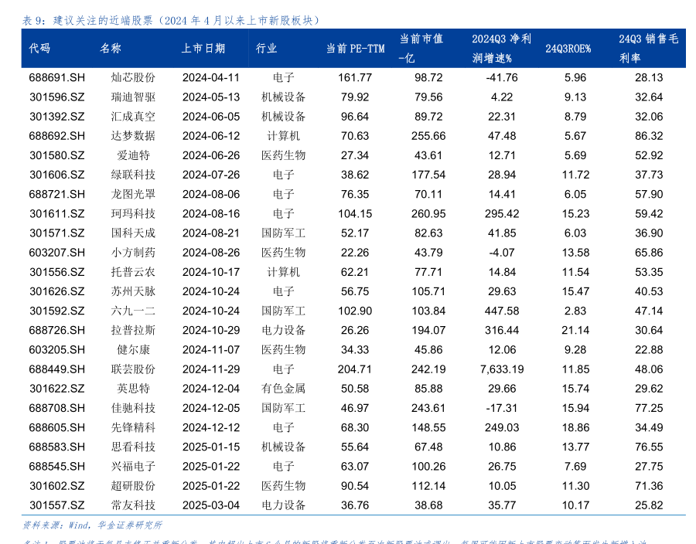Image resolution: width=696 pixels, height=544 pixels.
Task: Select the '当前 PE-TTM' column header
Action: click(x=355, y=49)
